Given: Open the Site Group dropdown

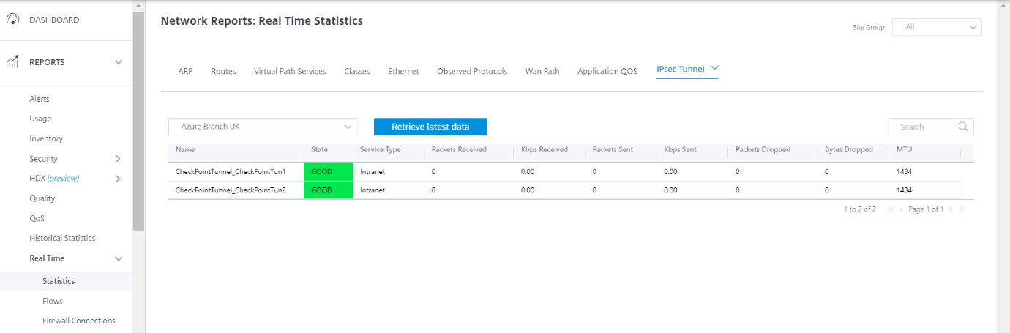Looking at the screenshot, I should [937, 27].
